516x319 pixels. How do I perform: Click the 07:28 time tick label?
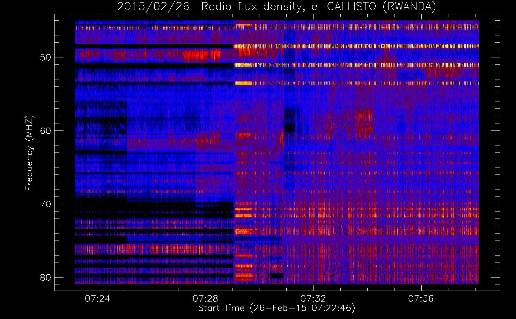pyautogui.click(x=205, y=299)
